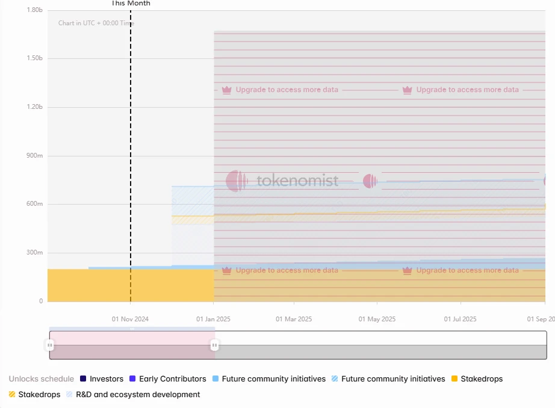Click the tokenomist logo watermark in chart center
This screenshot has height=408, width=555.
pos(282,181)
